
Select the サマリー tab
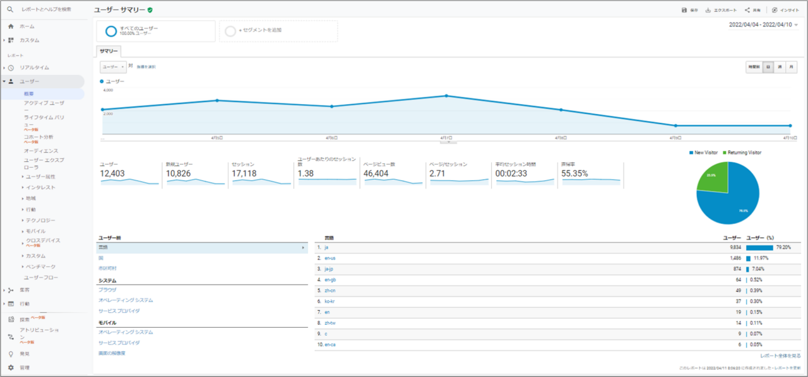coord(109,51)
